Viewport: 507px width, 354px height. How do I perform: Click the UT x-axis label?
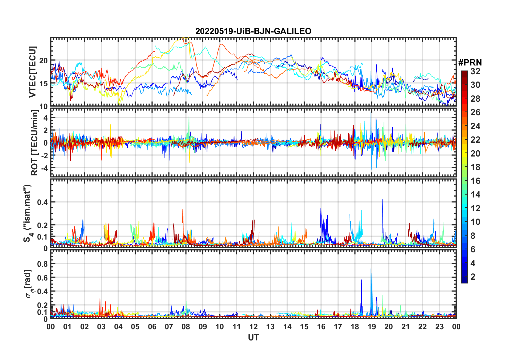coord(253,337)
